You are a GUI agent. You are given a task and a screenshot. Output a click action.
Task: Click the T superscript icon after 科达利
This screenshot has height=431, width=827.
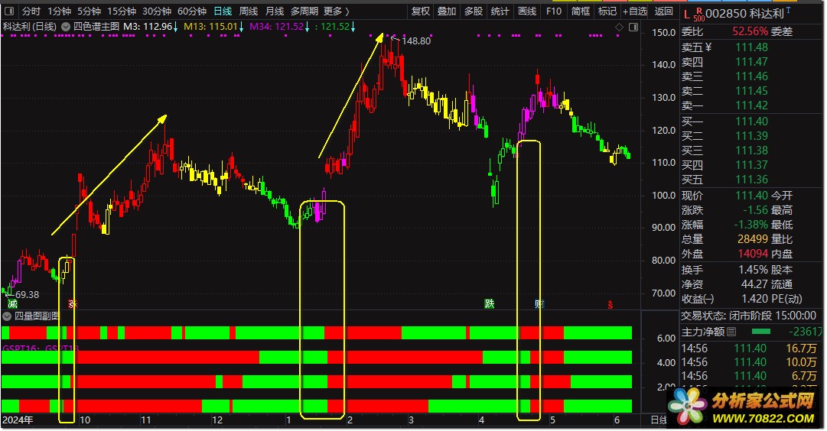tap(788, 10)
